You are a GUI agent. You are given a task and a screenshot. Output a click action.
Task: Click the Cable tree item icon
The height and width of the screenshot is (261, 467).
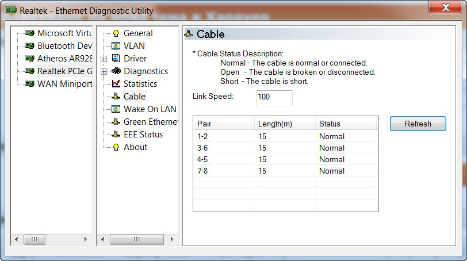click(116, 97)
